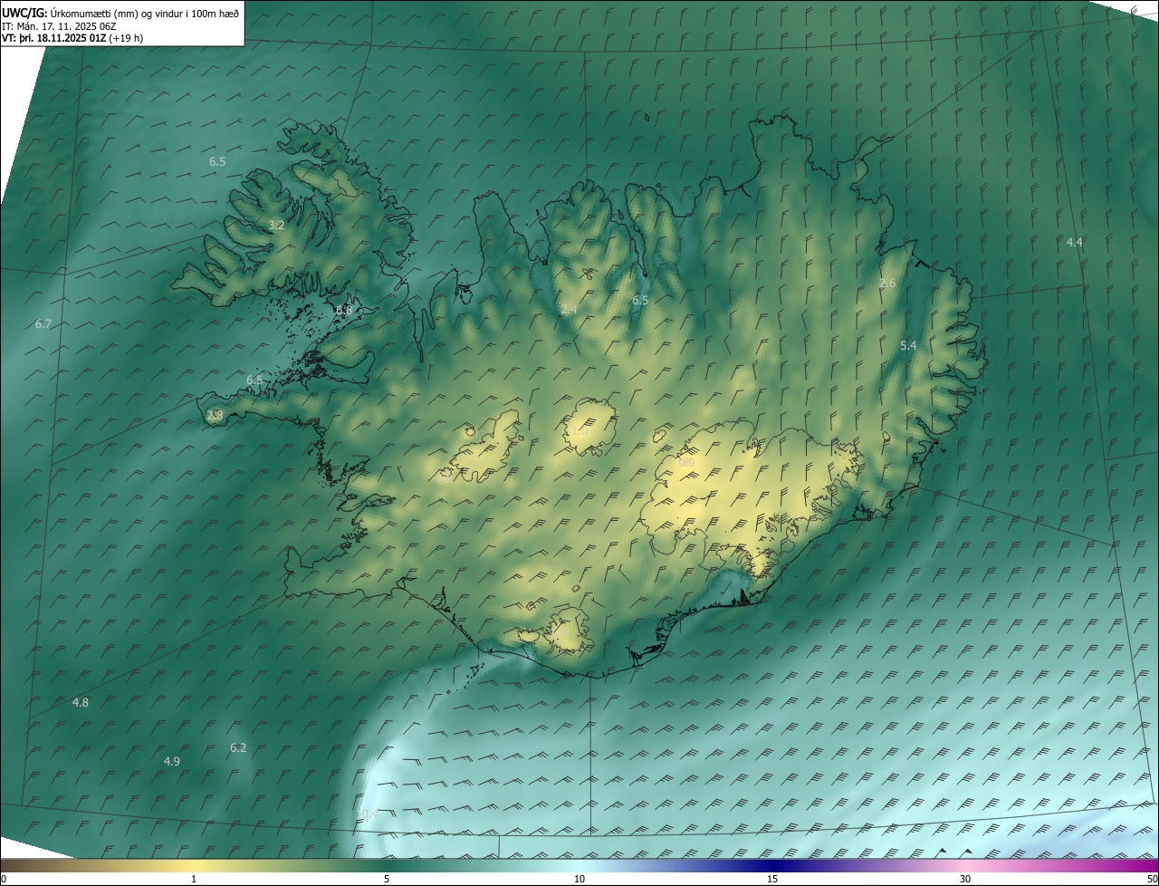1159x886 pixels.
Task: Click the 10 tick label on the colorbar
Action: [579, 879]
